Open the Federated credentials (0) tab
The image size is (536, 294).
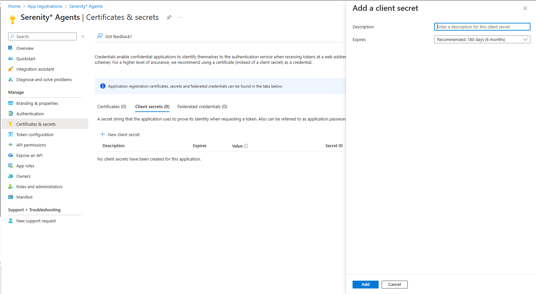click(x=202, y=106)
